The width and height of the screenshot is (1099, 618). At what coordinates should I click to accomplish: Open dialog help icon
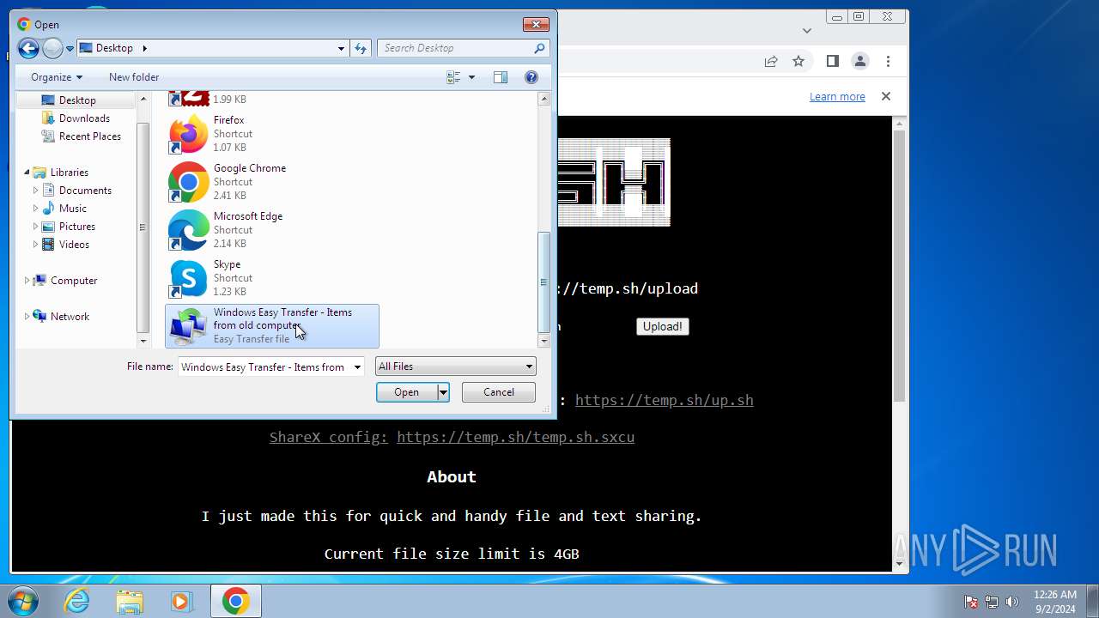531,77
